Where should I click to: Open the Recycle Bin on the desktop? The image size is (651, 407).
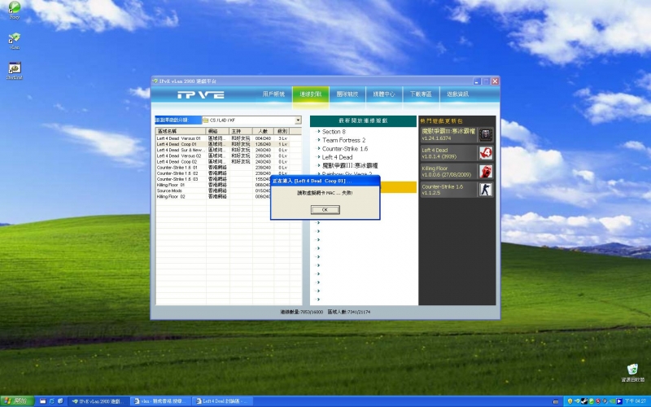click(x=631, y=370)
